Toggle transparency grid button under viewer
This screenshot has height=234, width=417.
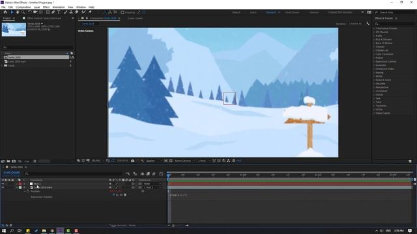coord(171,161)
